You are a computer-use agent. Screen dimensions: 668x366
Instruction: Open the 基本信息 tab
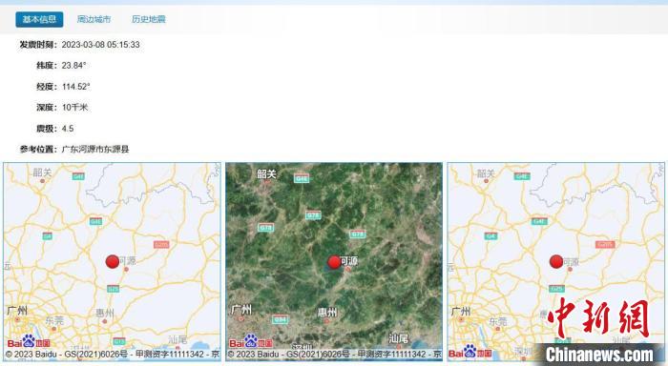(x=39, y=19)
